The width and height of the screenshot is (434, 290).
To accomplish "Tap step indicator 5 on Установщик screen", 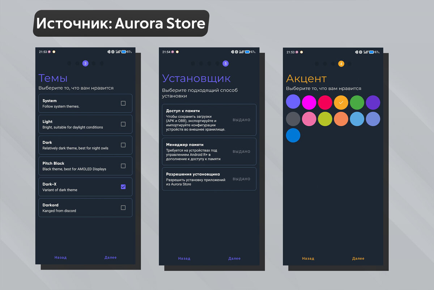I will coord(225,63).
